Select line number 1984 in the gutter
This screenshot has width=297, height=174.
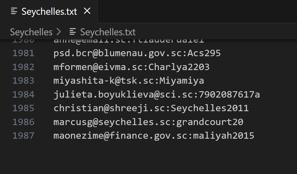[x=23, y=94]
